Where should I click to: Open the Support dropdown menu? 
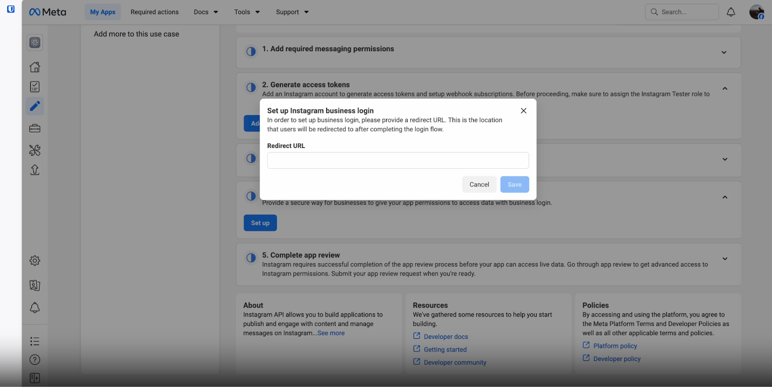click(x=292, y=12)
